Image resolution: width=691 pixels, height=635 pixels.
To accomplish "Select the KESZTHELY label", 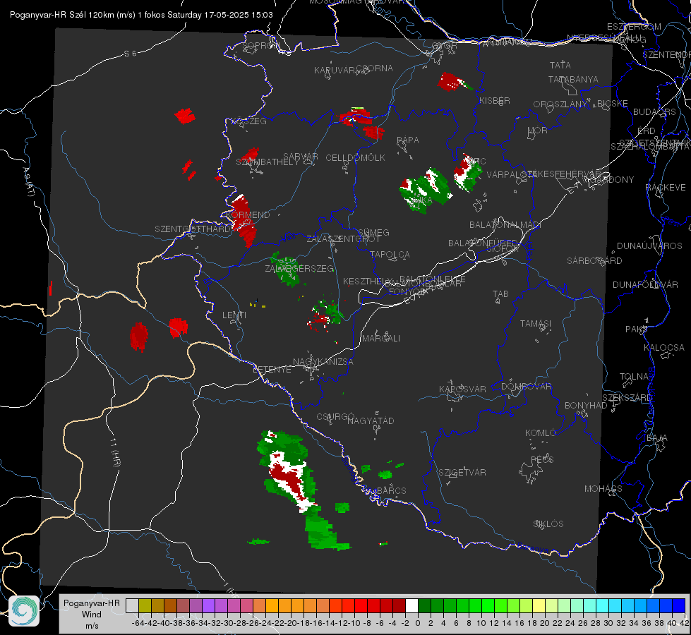I will click(x=368, y=281).
